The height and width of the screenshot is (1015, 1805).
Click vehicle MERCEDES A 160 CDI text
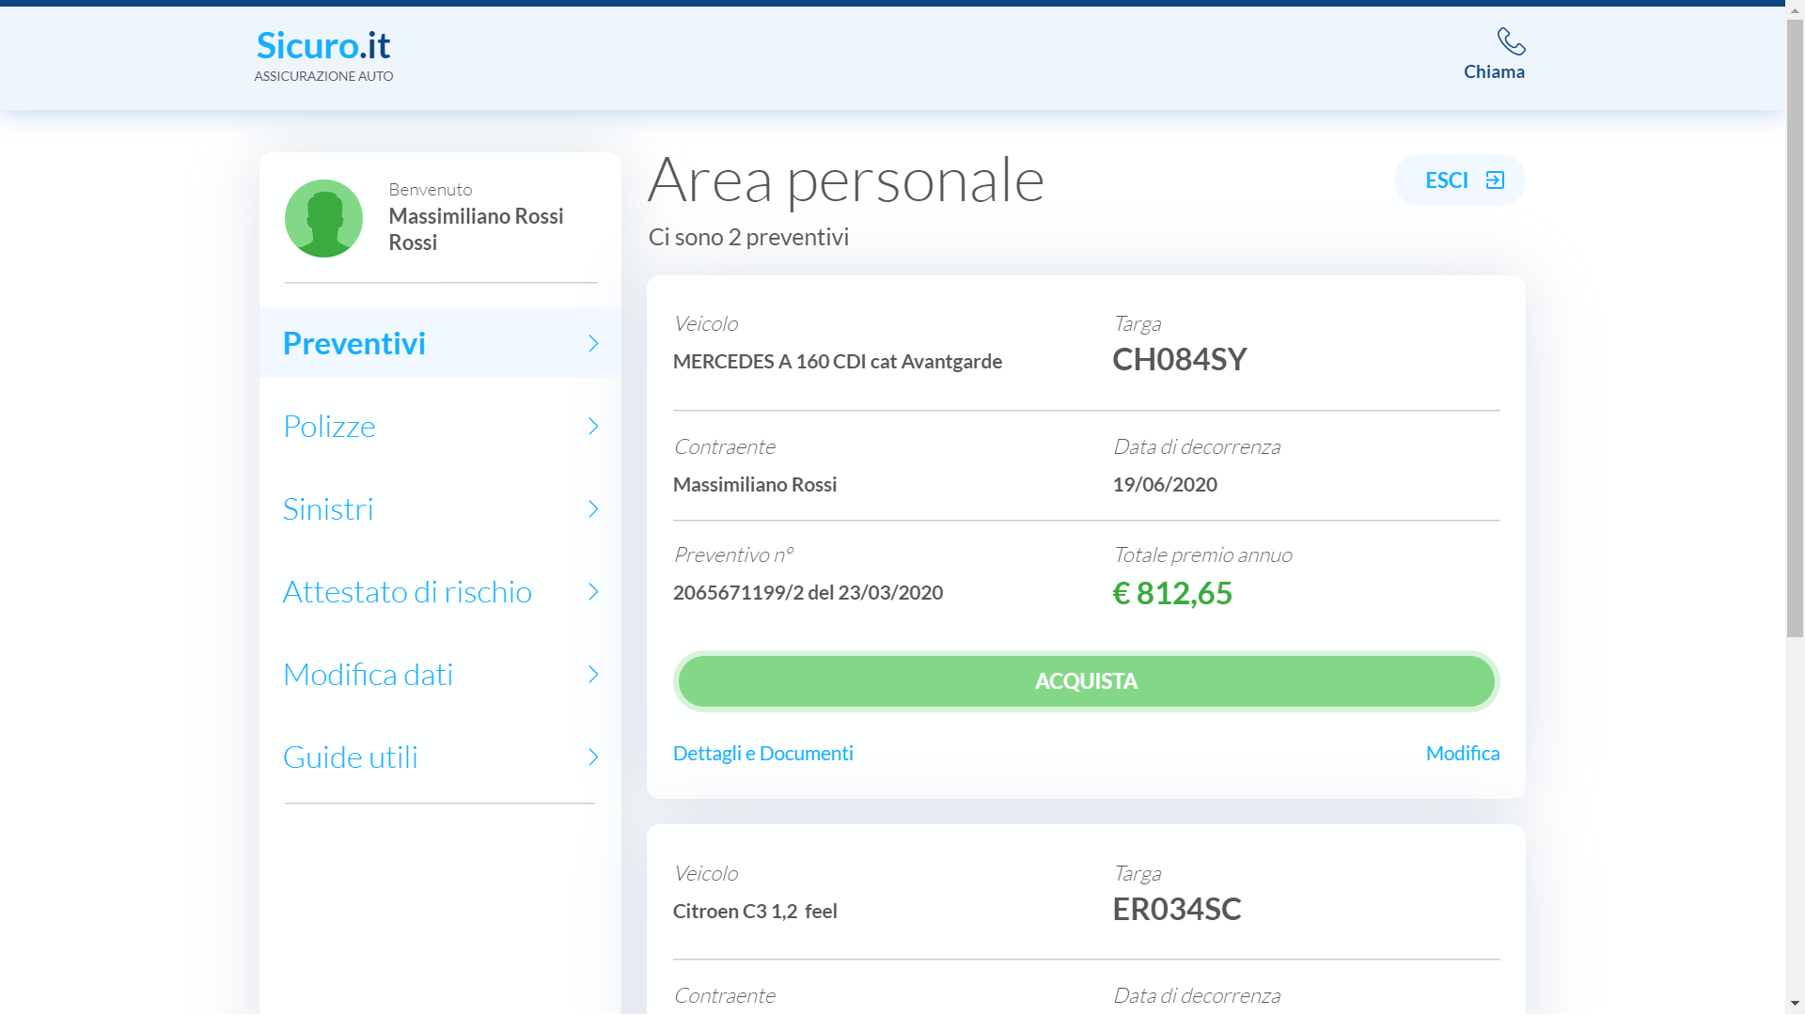[837, 362]
